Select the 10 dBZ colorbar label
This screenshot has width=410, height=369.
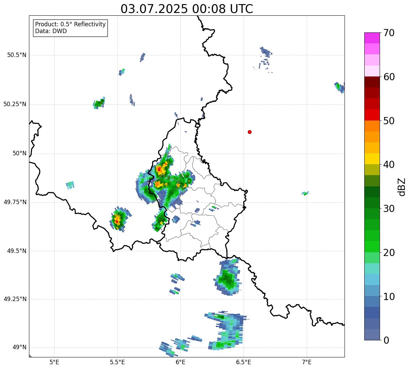coord(389,296)
